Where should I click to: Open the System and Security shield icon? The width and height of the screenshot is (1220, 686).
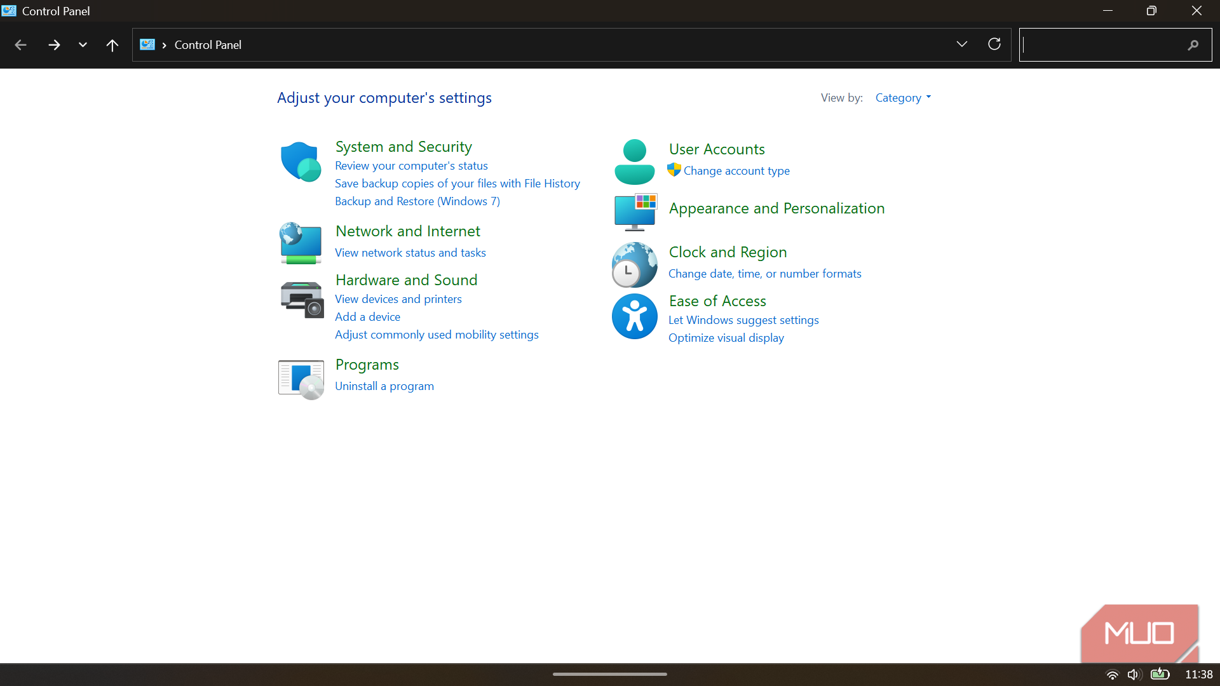coord(301,161)
